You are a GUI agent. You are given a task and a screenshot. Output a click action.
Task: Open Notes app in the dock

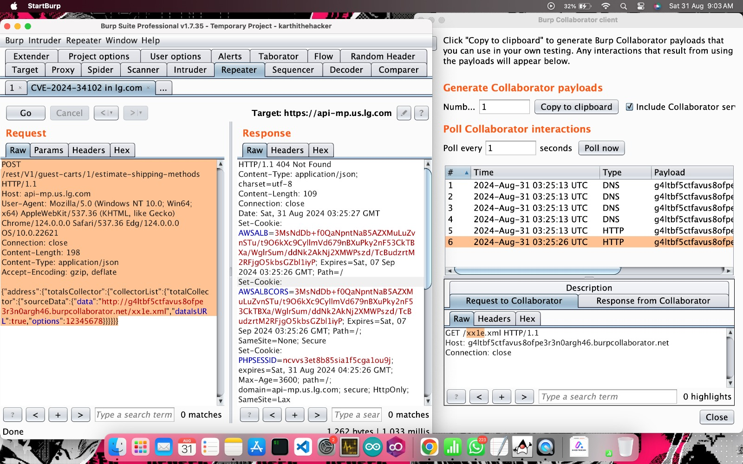click(x=233, y=447)
